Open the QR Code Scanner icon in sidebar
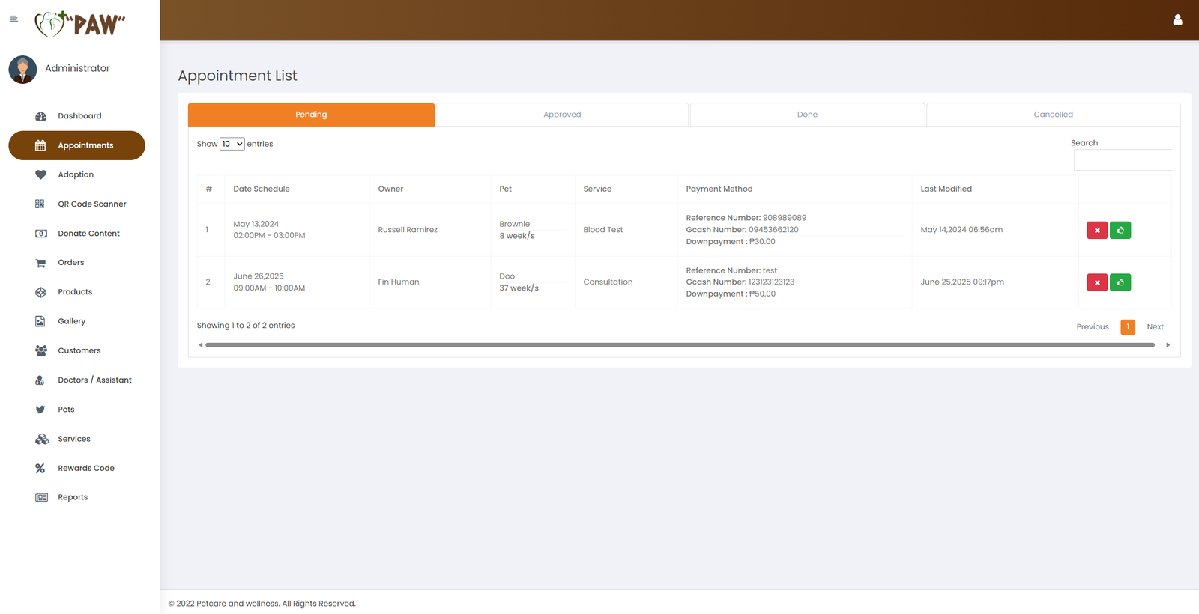1199x614 pixels. pos(40,204)
